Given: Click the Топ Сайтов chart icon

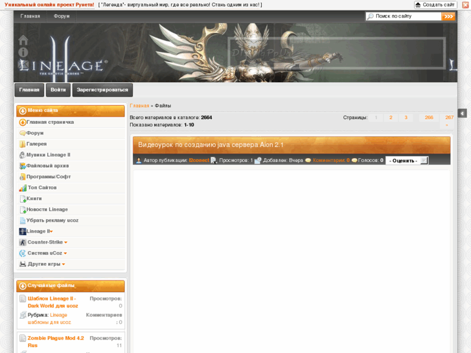Looking at the screenshot, I should pos(23,188).
